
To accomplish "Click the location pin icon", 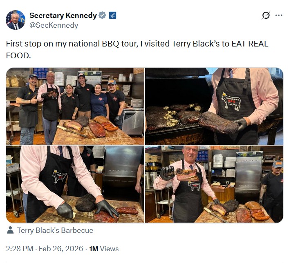I will [10, 230].
